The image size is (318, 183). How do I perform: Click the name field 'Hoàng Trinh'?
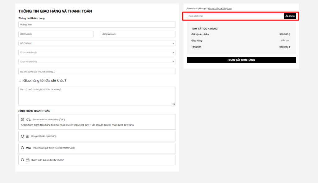(97, 25)
